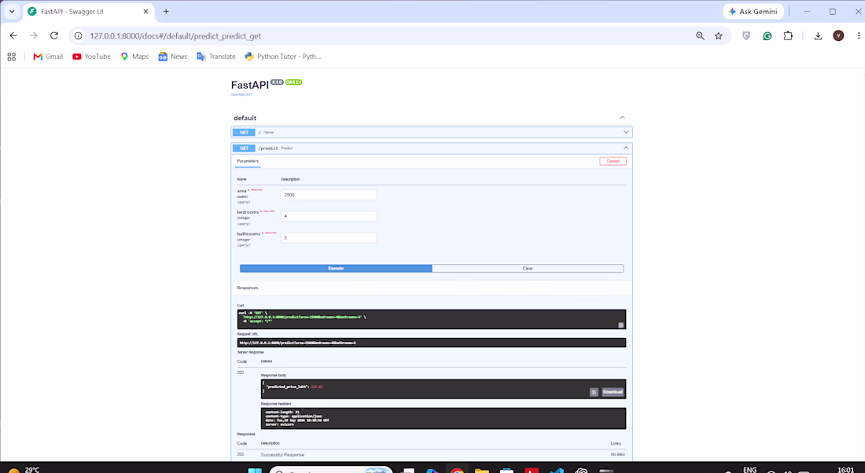
Task: Open the tab search chevron
Action: pos(12,11)
